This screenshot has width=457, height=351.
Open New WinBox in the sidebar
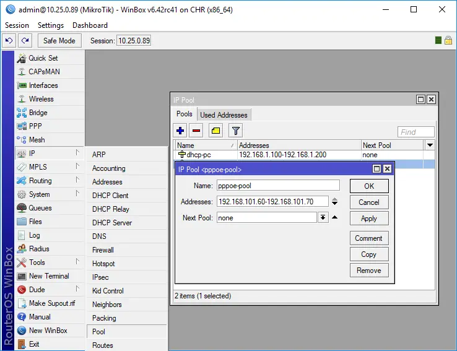(50, 331)
